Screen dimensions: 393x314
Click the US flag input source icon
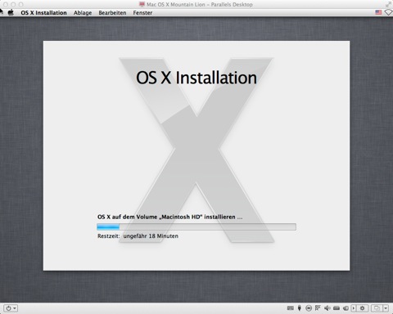pos(378,12)
